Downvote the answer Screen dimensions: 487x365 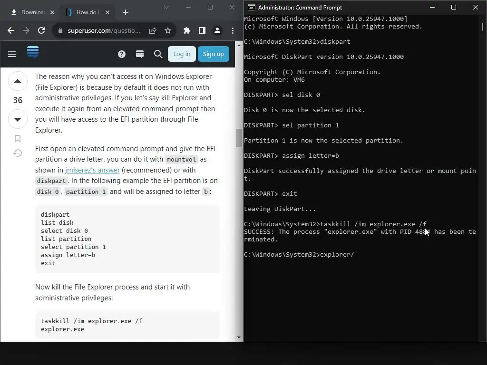point(18,119)
